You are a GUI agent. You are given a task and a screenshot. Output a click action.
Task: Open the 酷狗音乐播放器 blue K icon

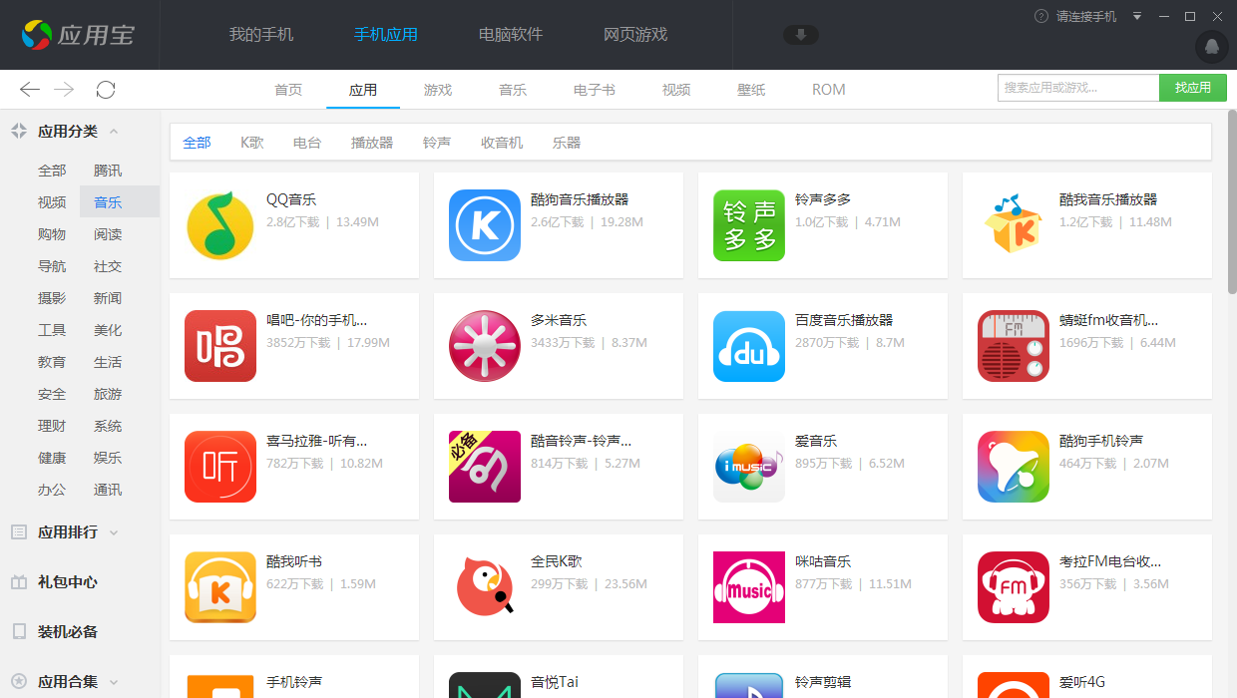tap(485, 225)
